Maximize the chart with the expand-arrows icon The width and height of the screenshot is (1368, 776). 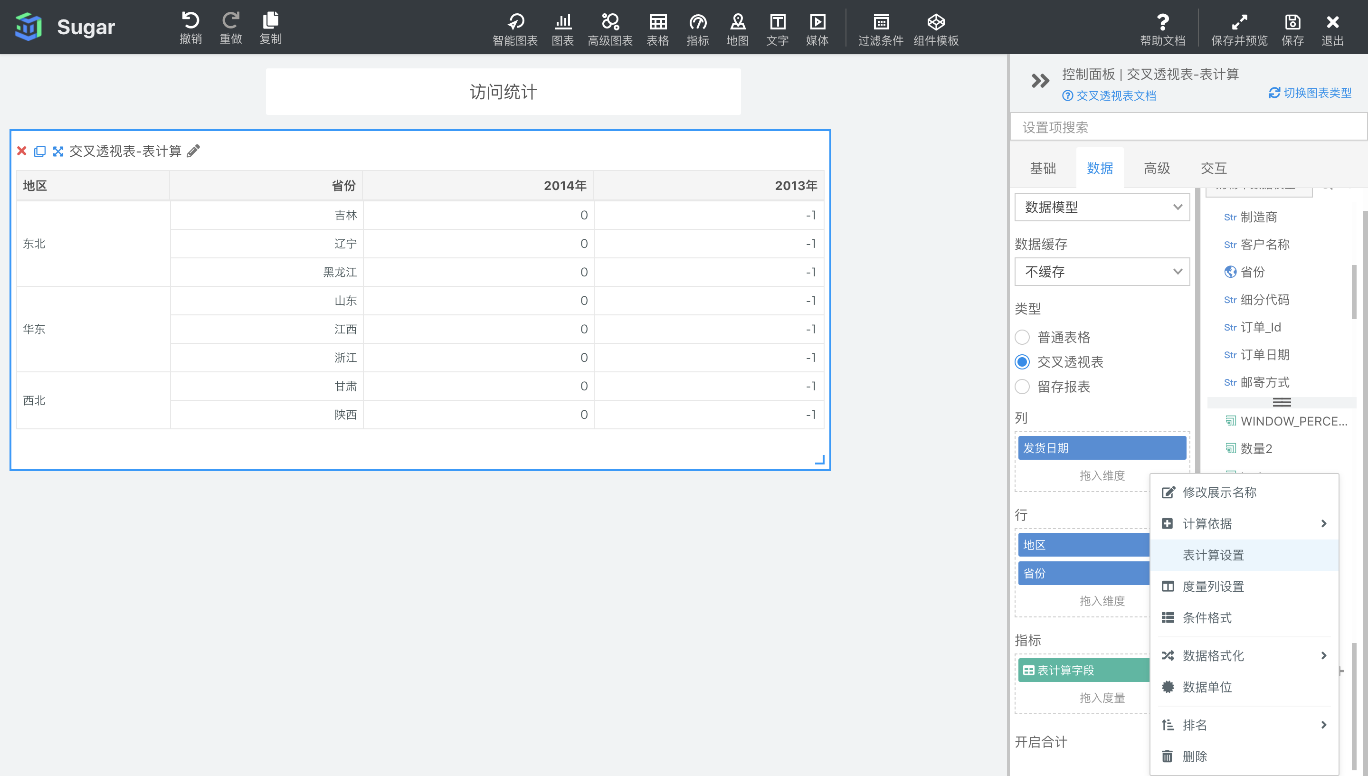58,151
